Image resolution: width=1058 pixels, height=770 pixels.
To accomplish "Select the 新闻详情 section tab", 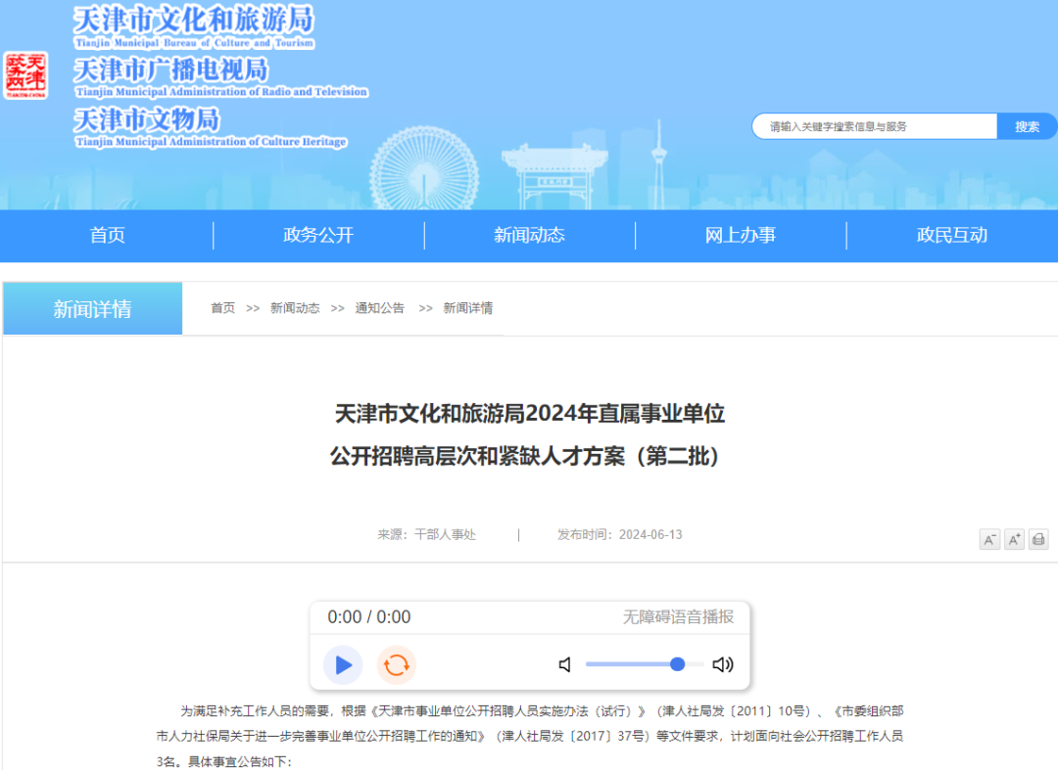I will [92, 307].
